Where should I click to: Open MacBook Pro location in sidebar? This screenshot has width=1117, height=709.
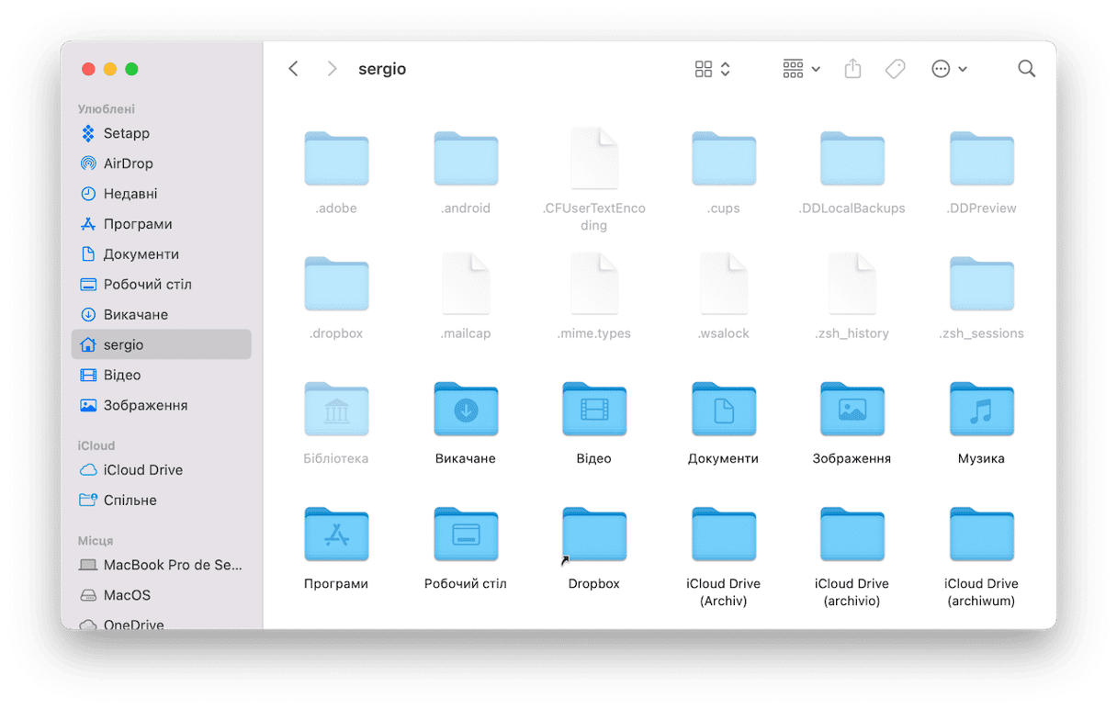[x=172, y=565]
